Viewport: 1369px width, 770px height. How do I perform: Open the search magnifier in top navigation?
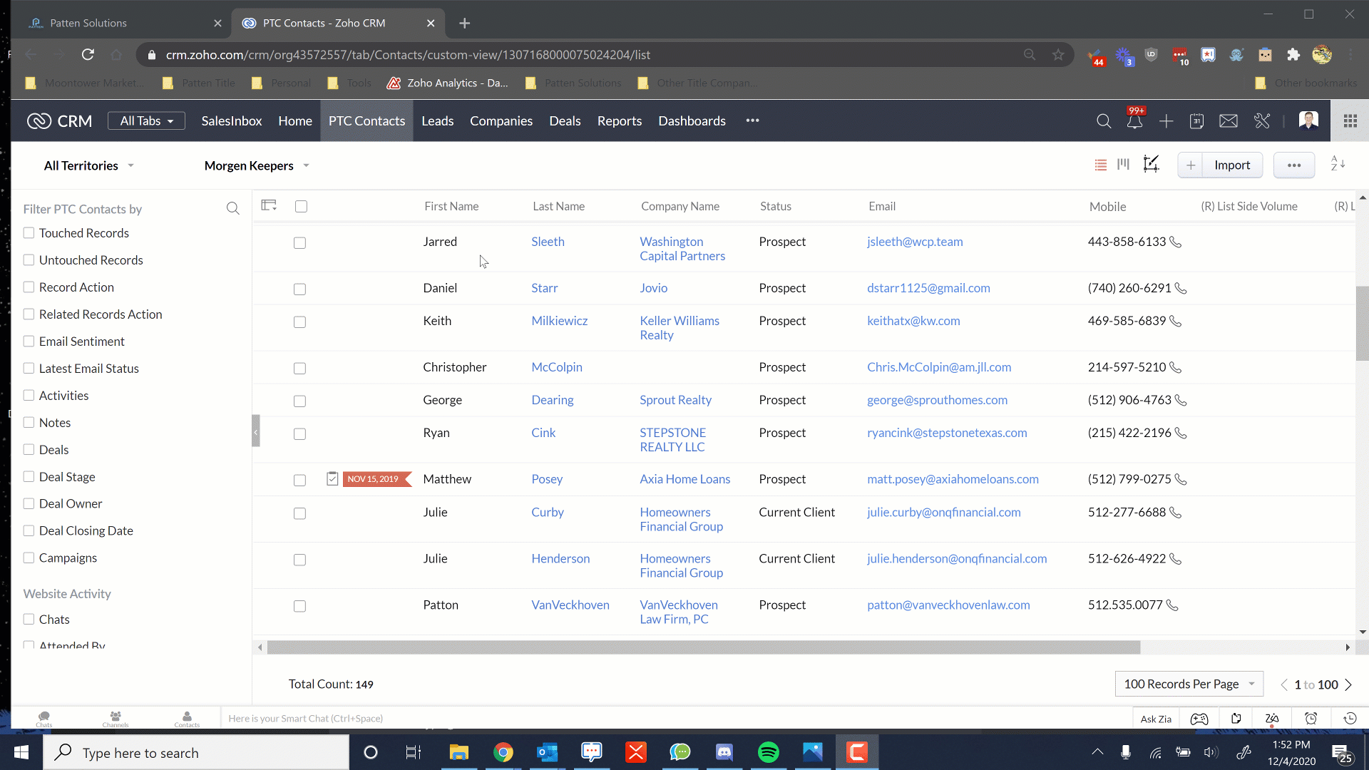1104,121
